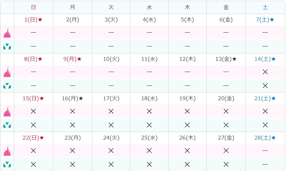The height and width of the screenshot is (171, 286).
Task: Choose the castle icon in the week of the 15th
Action: (x=7, y=111)
